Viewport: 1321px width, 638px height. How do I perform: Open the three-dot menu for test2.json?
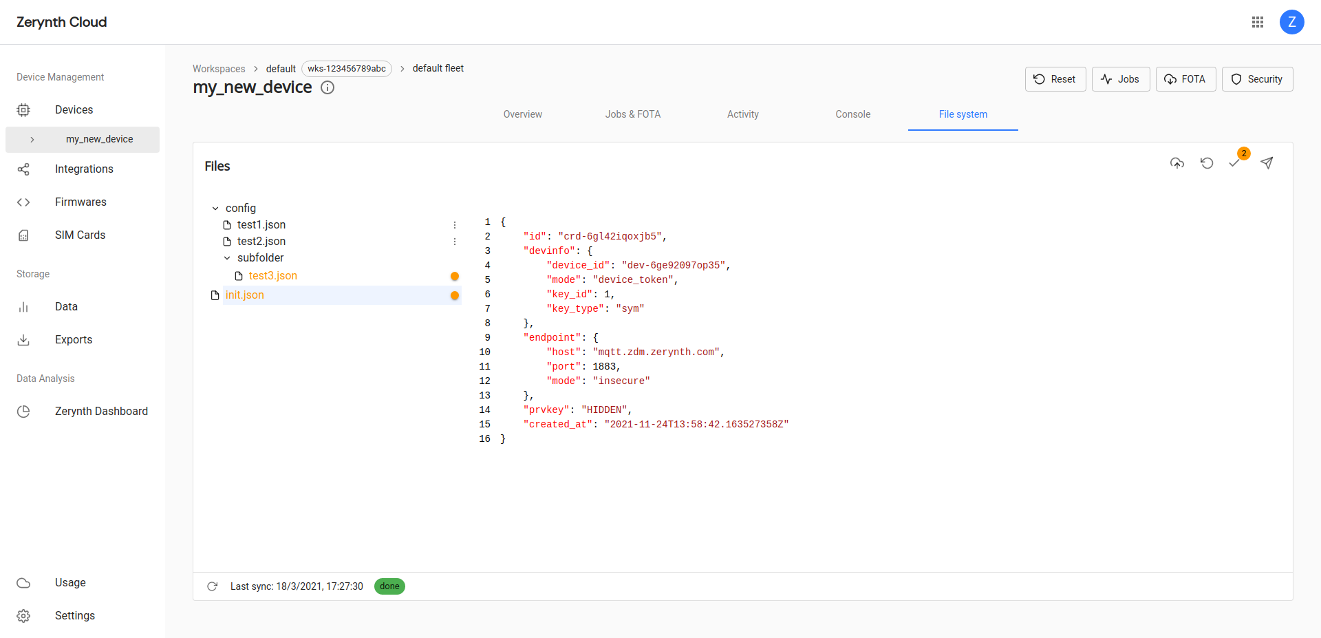(455, 242)
